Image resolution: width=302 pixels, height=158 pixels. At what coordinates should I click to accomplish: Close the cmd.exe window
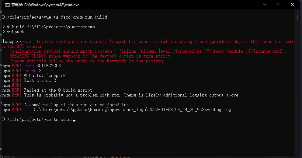[293, 5]
